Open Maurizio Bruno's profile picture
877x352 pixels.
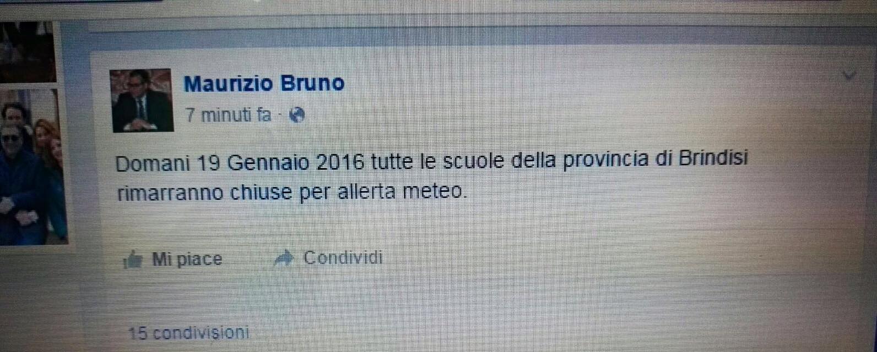(x=142, y=100)
